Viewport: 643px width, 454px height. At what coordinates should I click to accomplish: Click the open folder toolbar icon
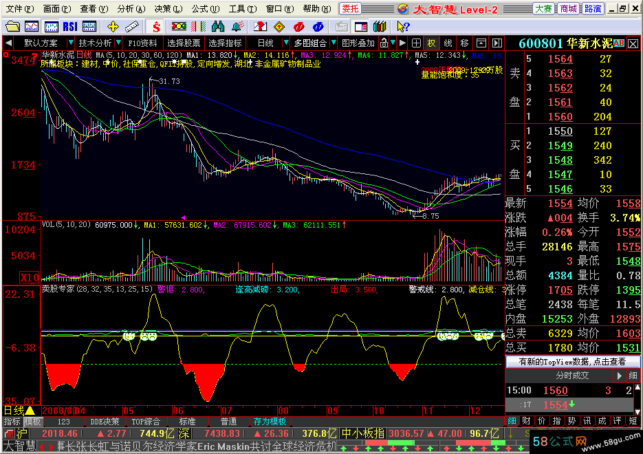click(x=12, y=27)
